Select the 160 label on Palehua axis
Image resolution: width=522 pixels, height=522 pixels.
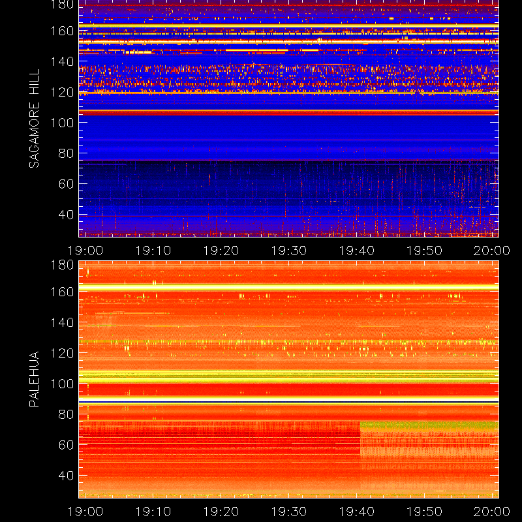pos(62,292)
